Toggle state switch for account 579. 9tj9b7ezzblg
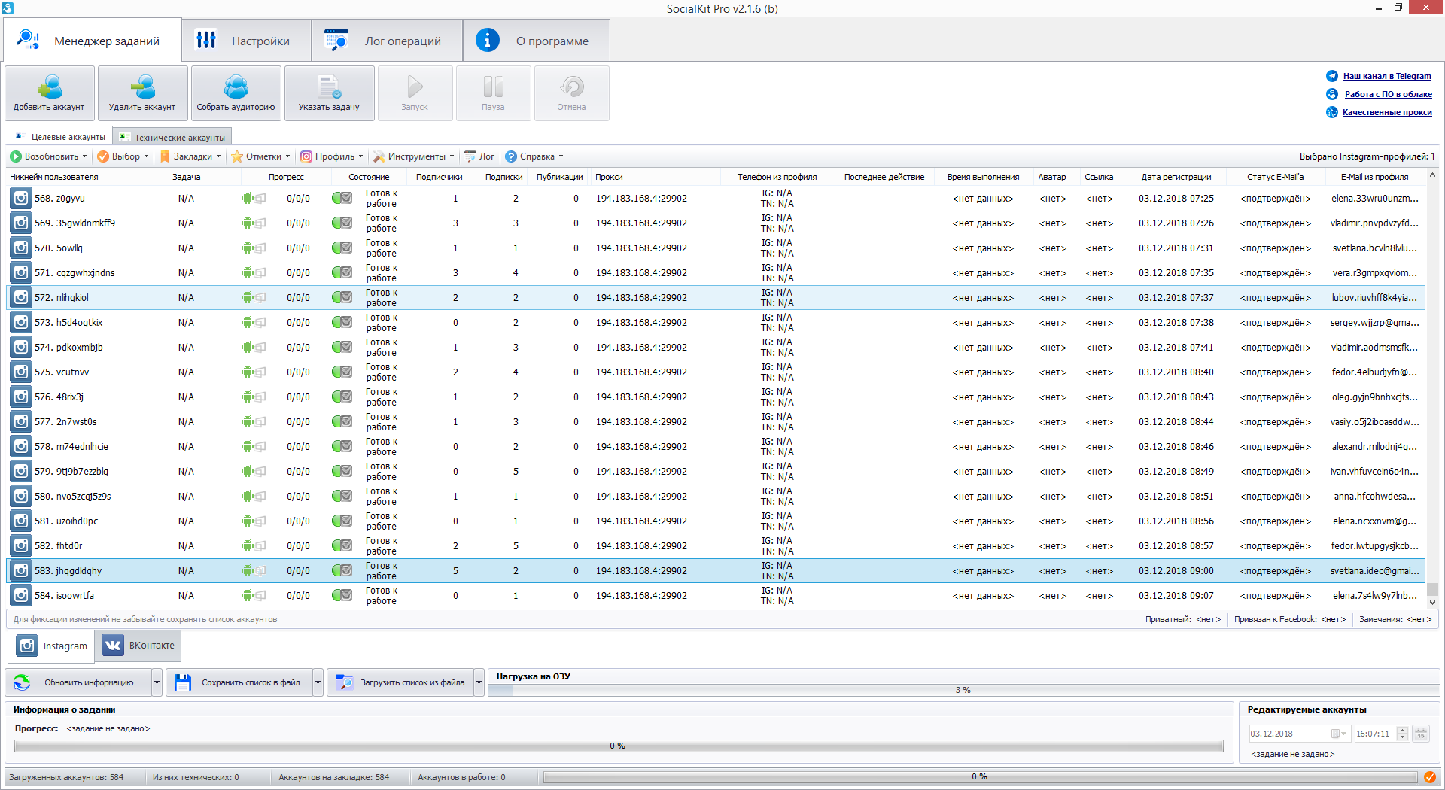 coord(342,472)
